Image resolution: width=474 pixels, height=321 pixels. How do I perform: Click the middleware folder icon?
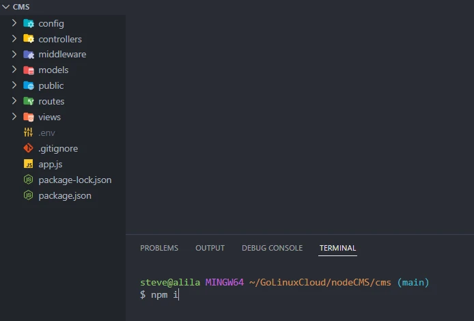pos(29,55)
